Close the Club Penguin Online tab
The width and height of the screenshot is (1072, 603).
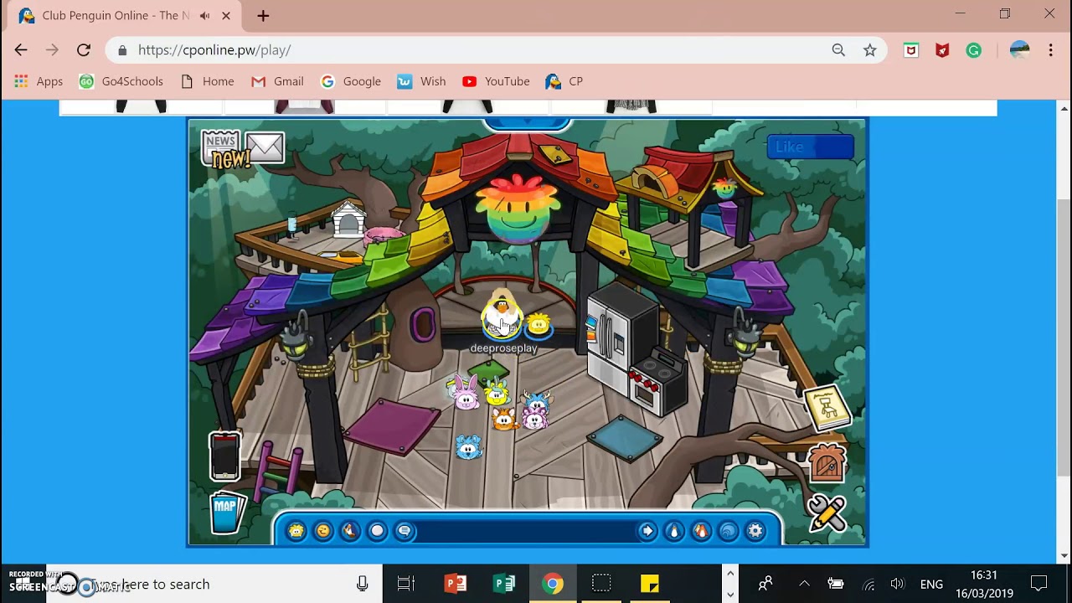point(226,16)
